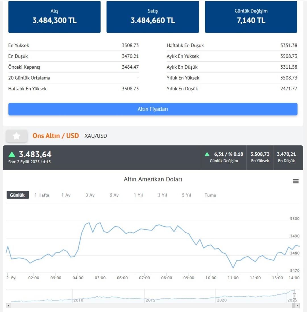Click the Aylık En Yüksek row
The image size is (307, 312).
tap(232, 56)
